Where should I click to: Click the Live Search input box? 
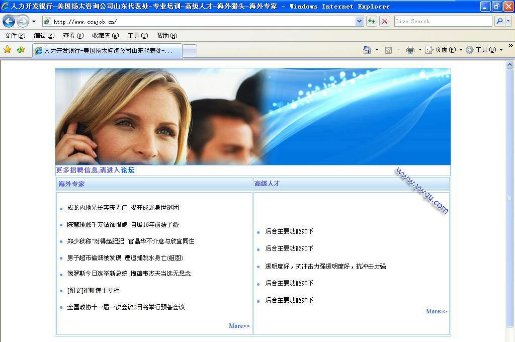click(x=443, y=21)
